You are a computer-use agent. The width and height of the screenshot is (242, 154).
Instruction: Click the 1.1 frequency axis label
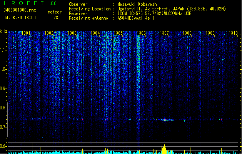(x=3, y=50)
